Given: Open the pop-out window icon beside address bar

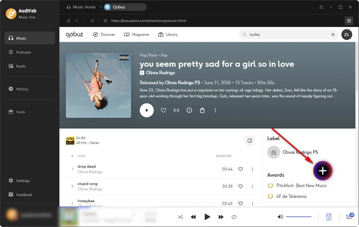Looking at the screenshot, I should [x=349, y=21].
